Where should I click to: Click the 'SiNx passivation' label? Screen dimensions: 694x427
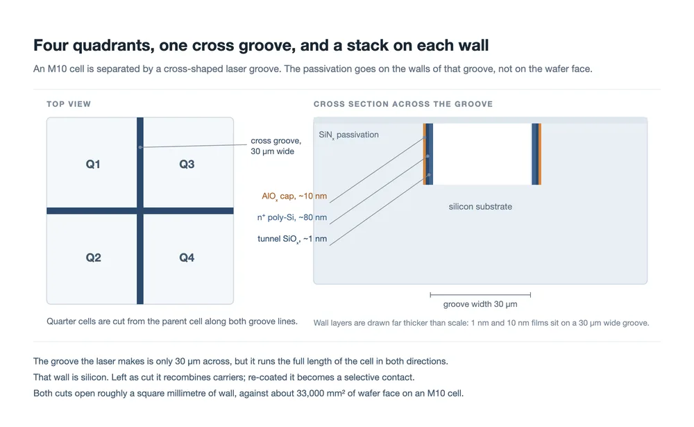pyautogui.click(x=349, y=135)
